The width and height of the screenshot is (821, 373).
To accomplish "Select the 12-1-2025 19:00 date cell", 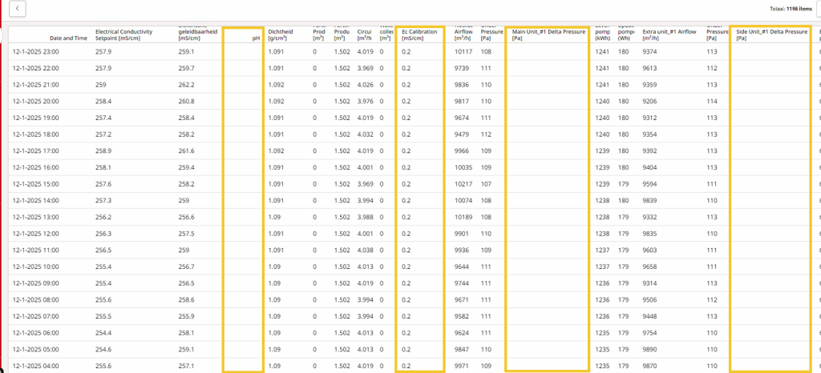I will 35,118.
